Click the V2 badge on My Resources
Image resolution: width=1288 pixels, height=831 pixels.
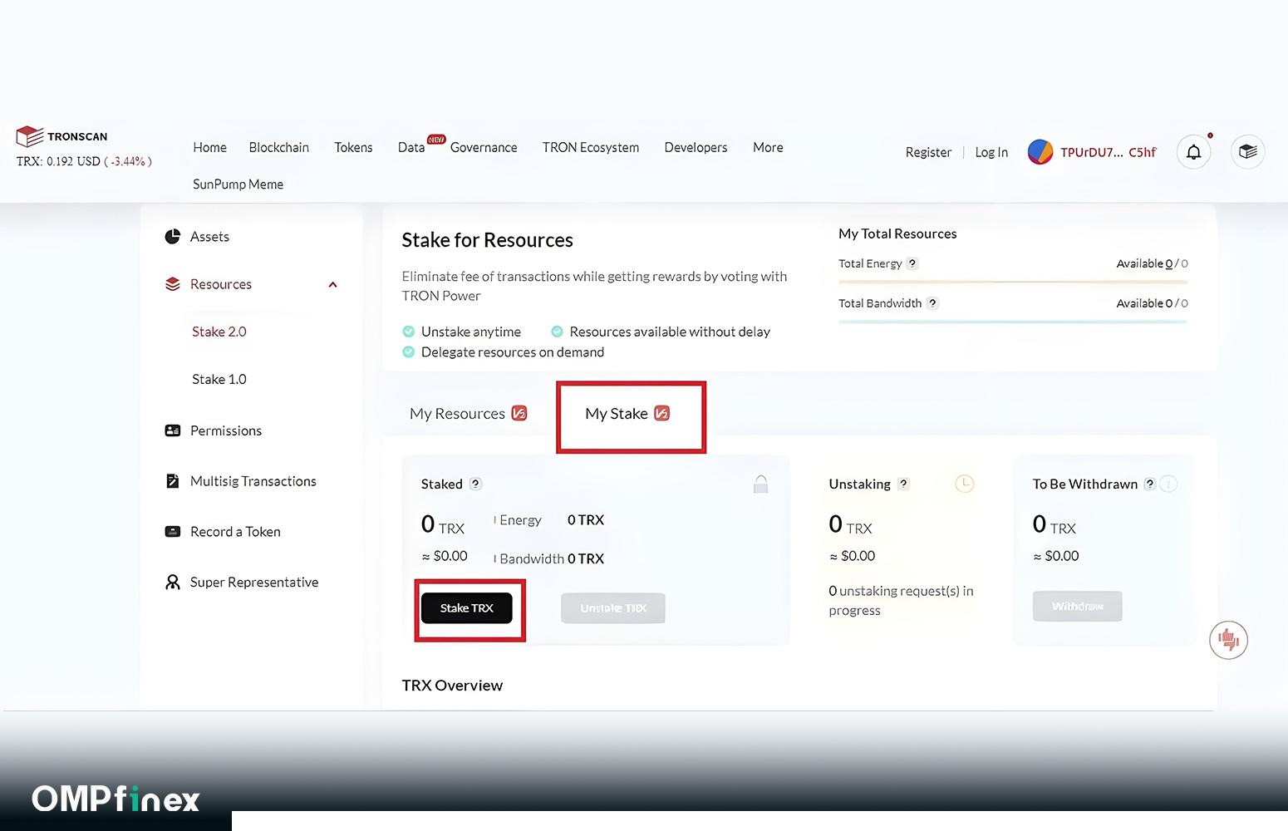(x=519, y=413)
